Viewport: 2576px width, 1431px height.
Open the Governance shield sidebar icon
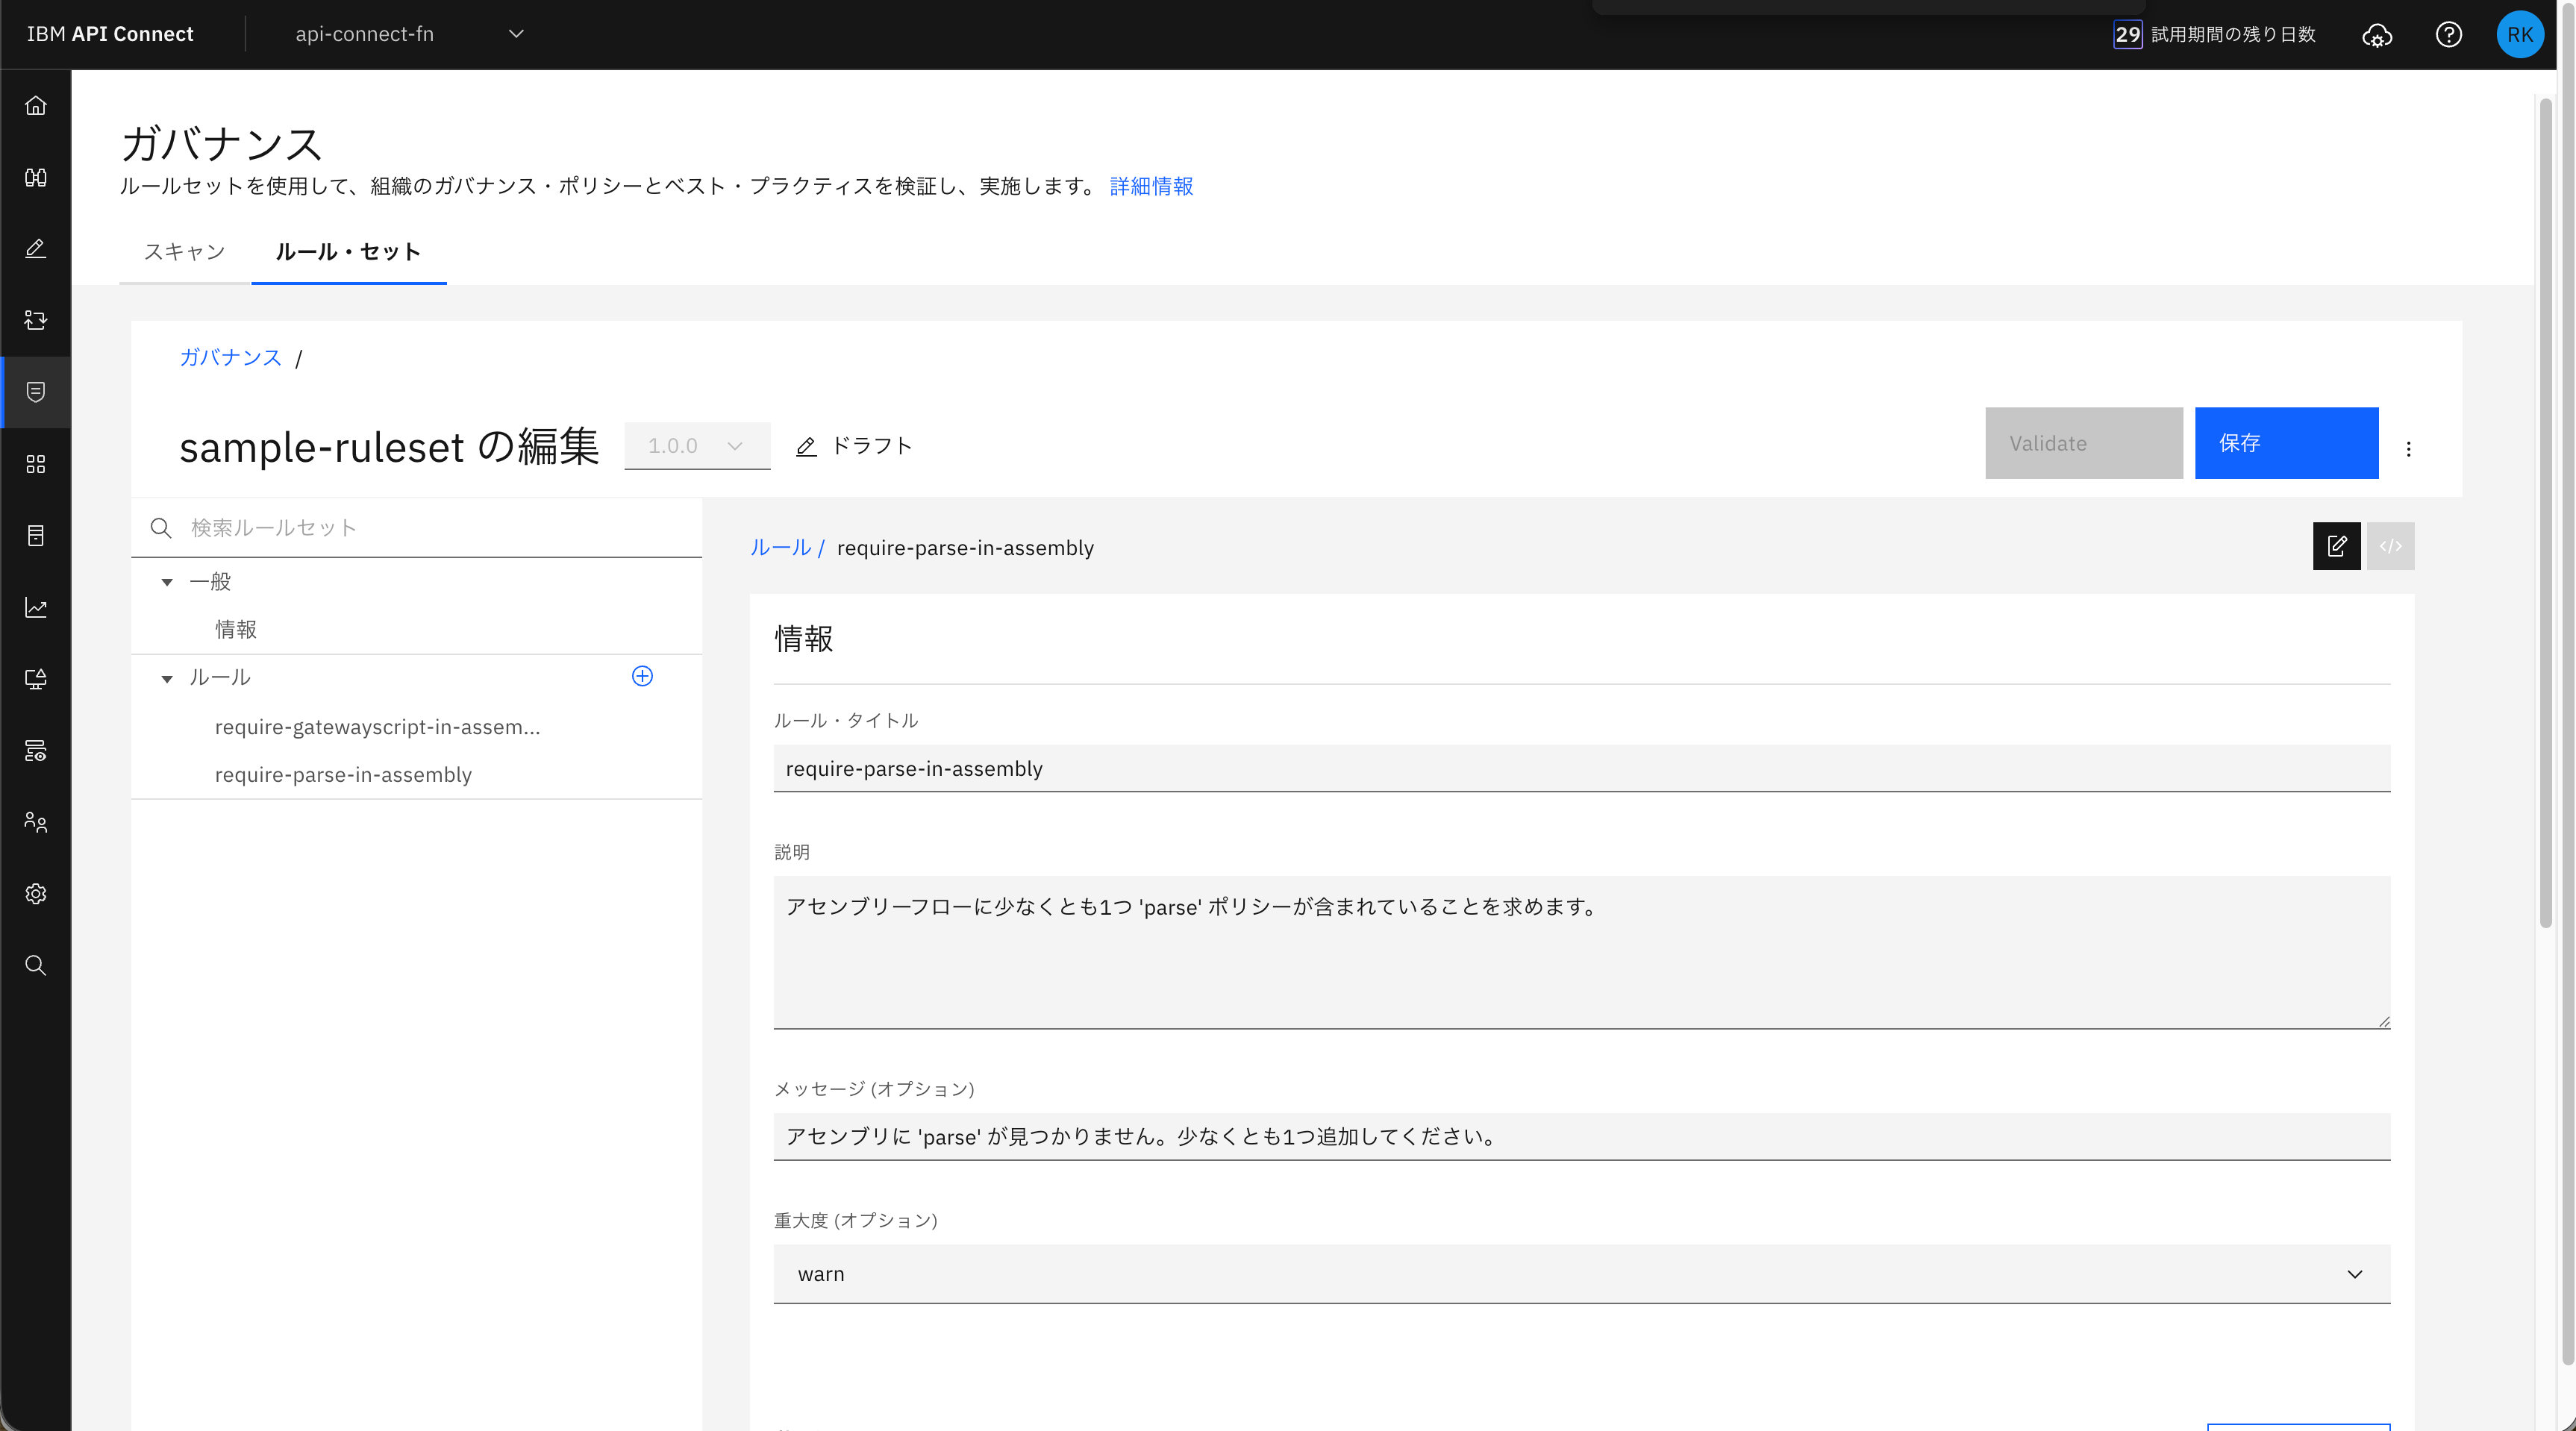[36, 392]
